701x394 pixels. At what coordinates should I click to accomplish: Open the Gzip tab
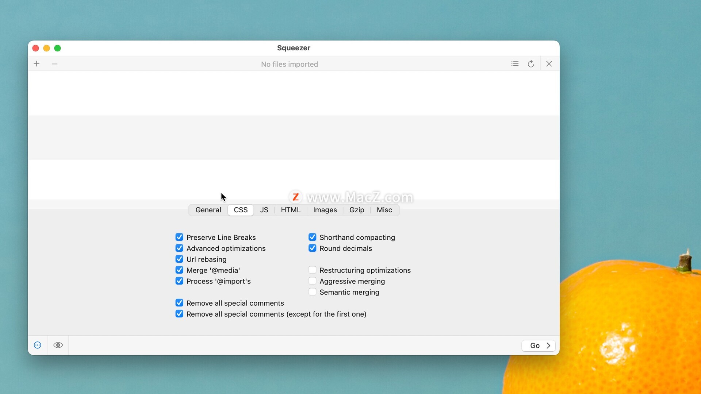(357, 210)
